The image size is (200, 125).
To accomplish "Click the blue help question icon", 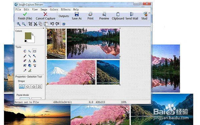I will pyautogui.click(x=64, y=24).
